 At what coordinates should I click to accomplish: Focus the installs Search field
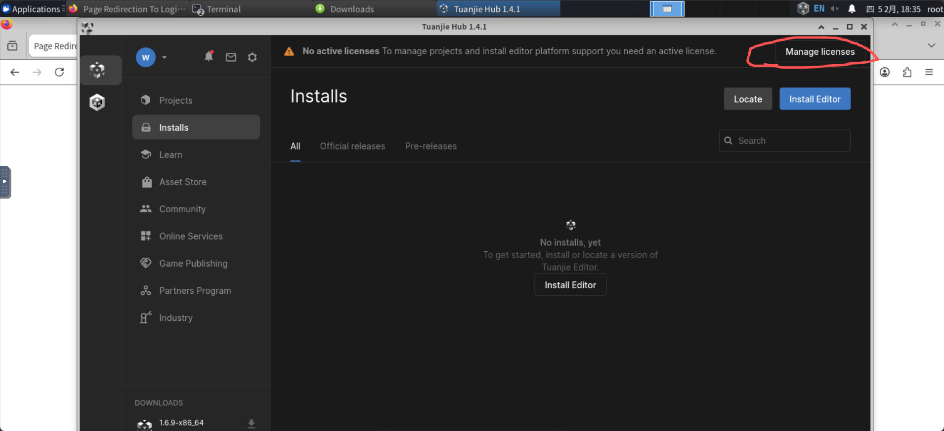pos(785,141)
